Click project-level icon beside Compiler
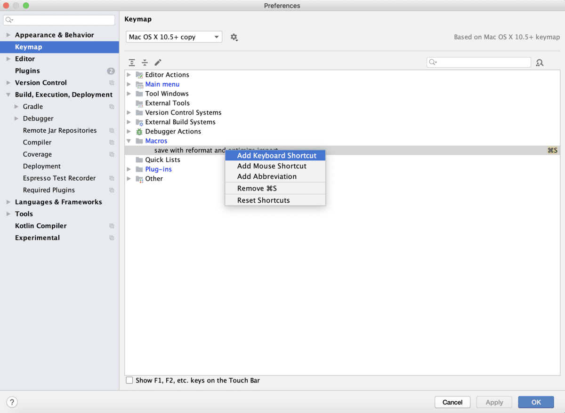 (112, 143)
